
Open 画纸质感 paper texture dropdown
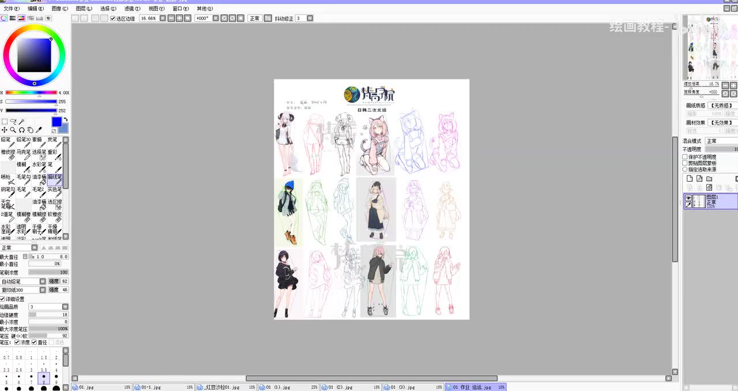(722, 106)
